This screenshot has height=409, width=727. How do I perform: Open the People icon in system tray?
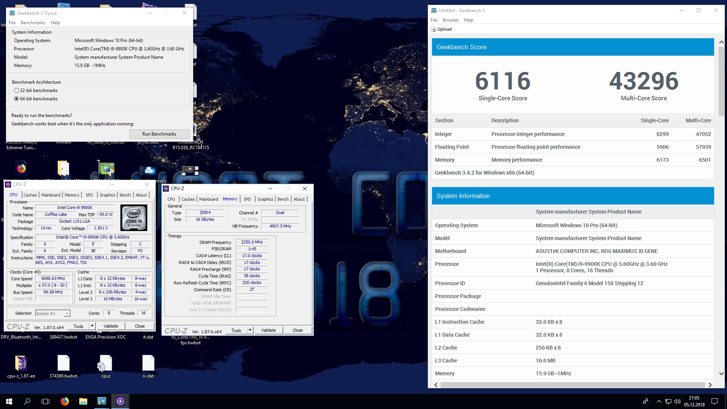[x=645, y=401]
